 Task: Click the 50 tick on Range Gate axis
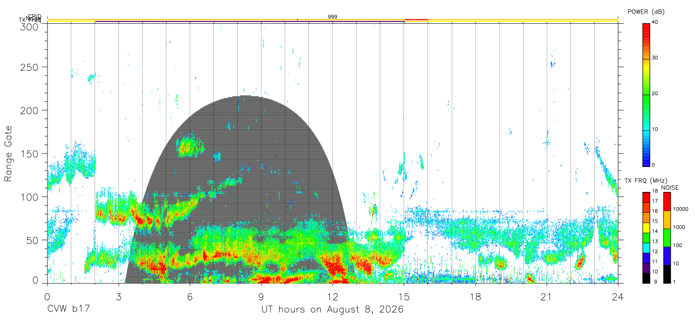click(34, 240)
